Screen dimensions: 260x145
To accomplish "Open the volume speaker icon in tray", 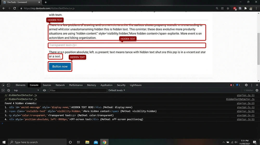I will [236, 142].
